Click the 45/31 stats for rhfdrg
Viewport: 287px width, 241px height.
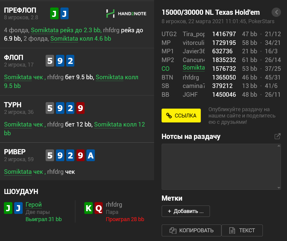(x=272, y=77)
